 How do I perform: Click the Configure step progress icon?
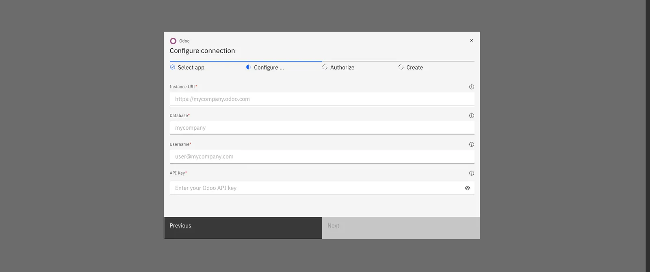click(x=249, y=67)
